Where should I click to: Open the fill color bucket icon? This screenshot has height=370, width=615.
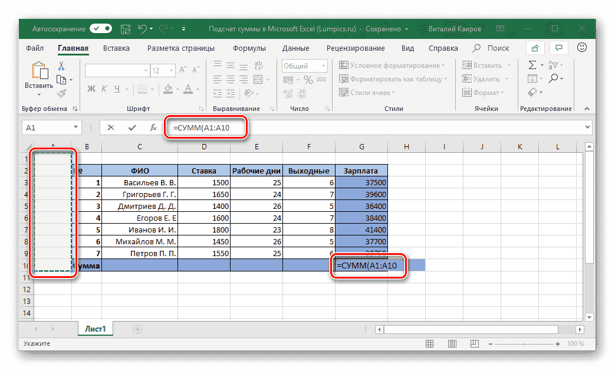pyautogui.click(x=168, y=89)
